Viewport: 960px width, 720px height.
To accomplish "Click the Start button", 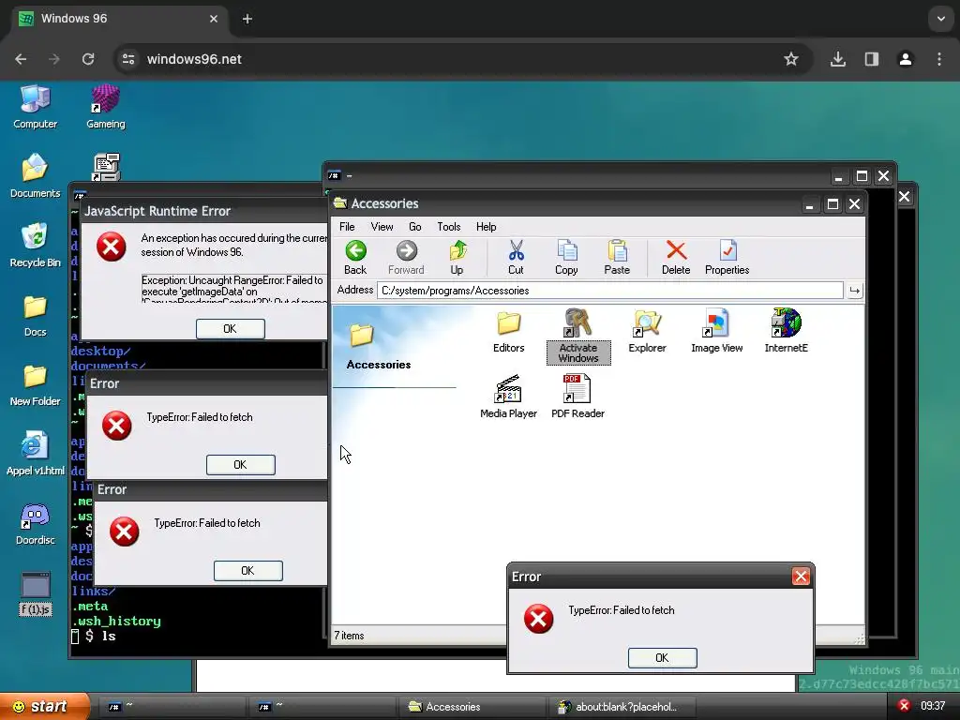I will click(44, 707).
